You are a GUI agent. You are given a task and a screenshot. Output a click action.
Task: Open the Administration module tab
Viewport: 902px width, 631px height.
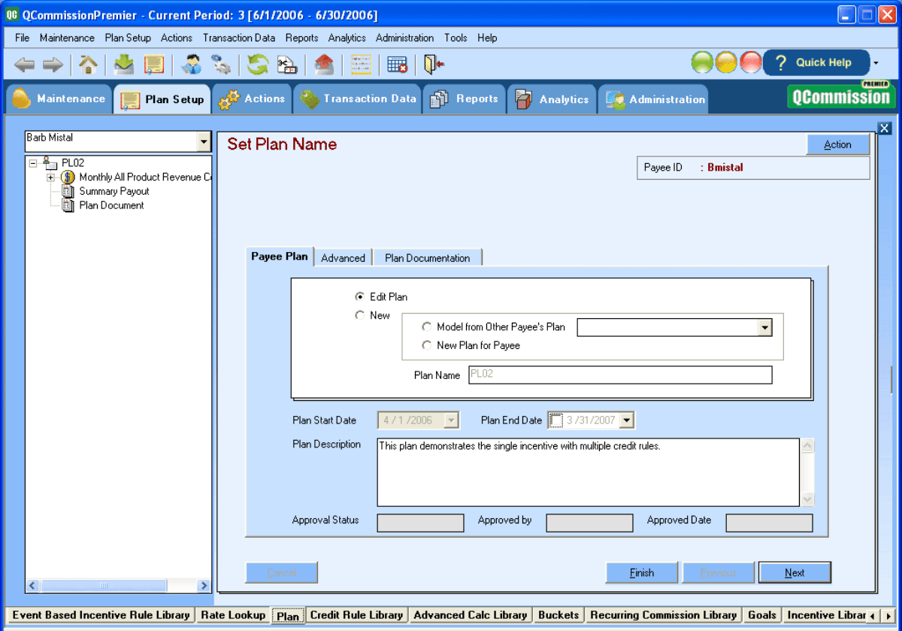pyautogui.click(x=652, y=99)
